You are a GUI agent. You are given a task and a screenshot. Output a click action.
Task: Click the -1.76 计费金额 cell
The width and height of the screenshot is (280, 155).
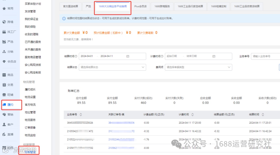146,139
